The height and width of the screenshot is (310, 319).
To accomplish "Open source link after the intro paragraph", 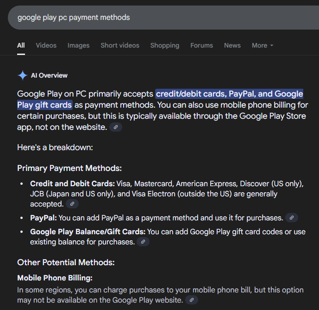I will [116, 127].
